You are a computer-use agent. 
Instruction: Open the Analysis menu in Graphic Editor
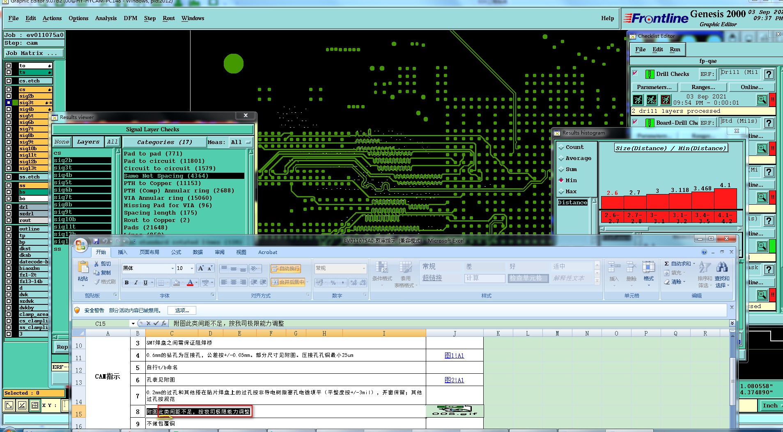coord(106,18)
